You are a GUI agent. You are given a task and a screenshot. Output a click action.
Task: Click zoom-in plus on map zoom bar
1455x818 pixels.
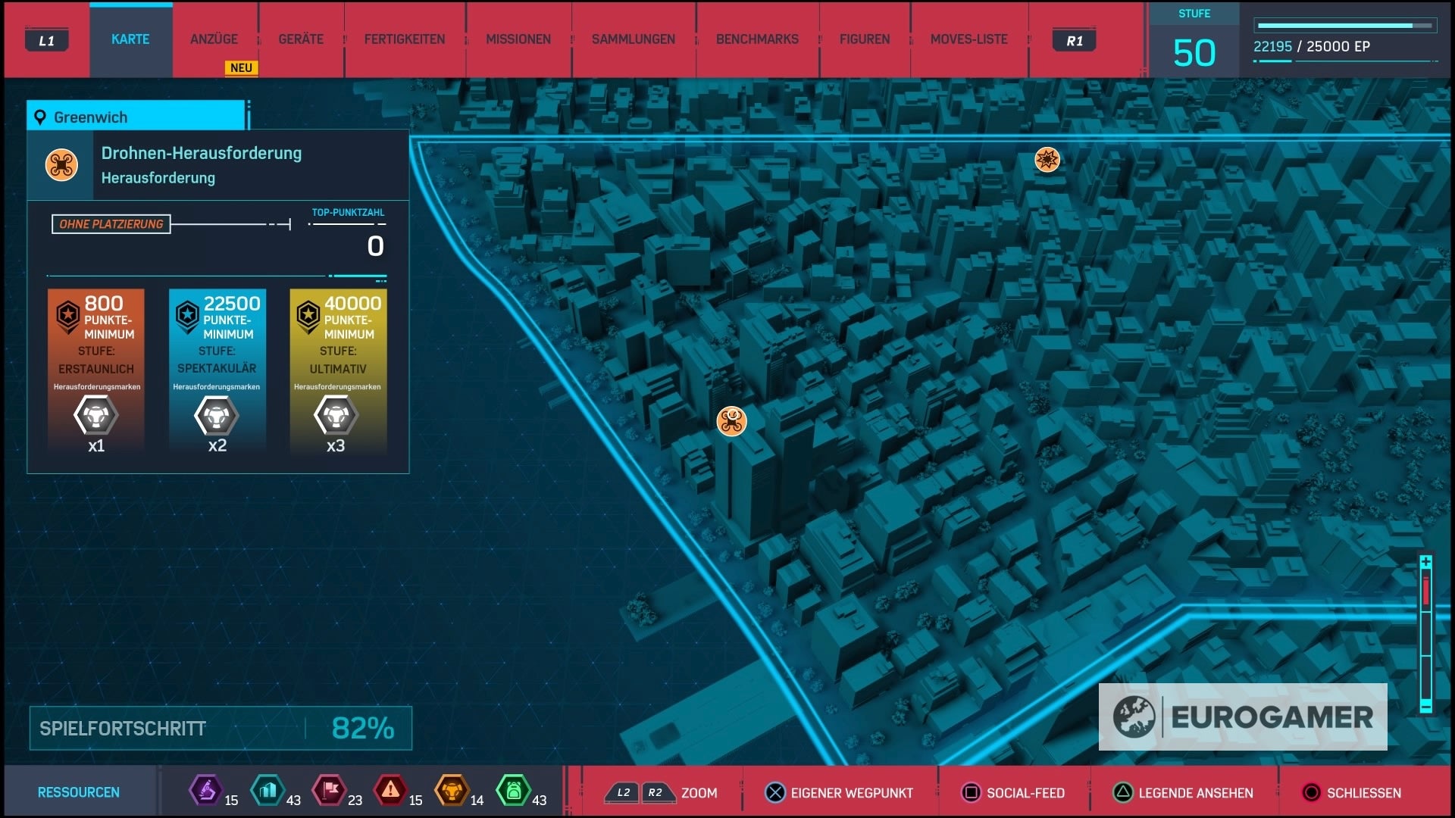click(x=1426, y=562)
